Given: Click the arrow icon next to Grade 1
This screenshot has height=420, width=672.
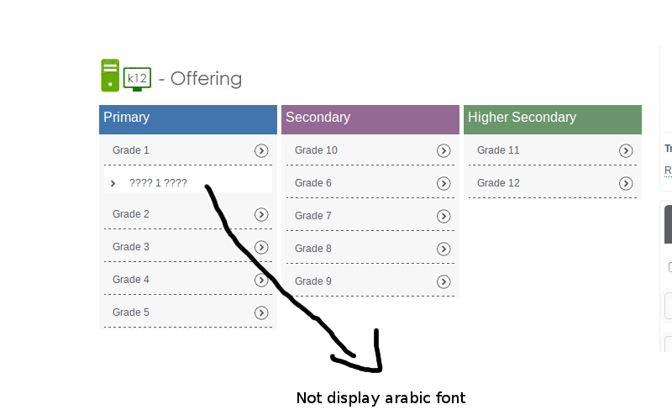Looking at the screenshot, I should [261, 150].
